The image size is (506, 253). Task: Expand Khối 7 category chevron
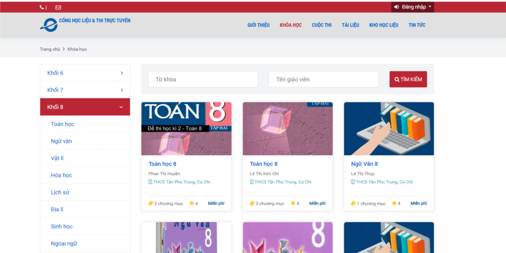(x=122, y=90)
